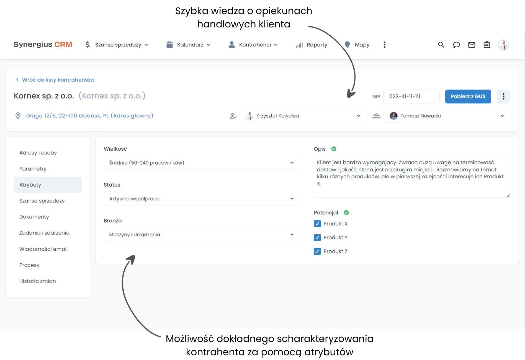Viewport: 525px width, 360px height.
Task: Switch to the Szanse sprzedaży section
Action: 42,201
